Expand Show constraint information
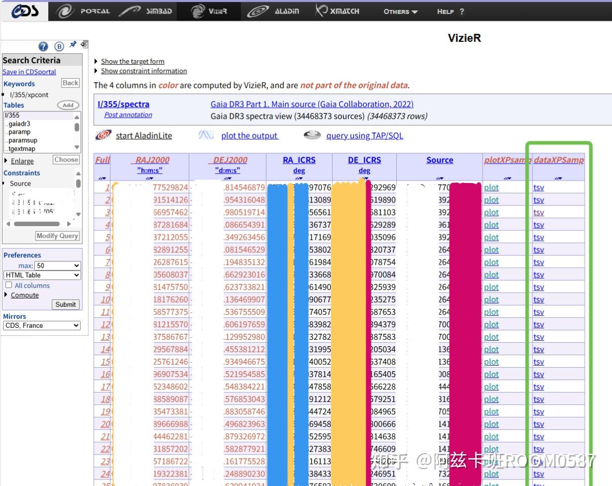The width and height of the screenshot is (612, 486). (x=144, y=71)
